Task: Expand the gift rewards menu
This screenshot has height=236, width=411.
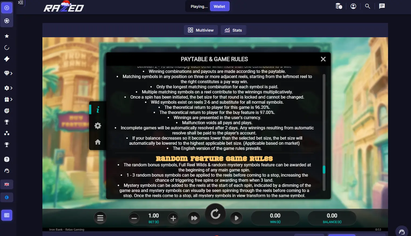Action: (x=8, y=99)
